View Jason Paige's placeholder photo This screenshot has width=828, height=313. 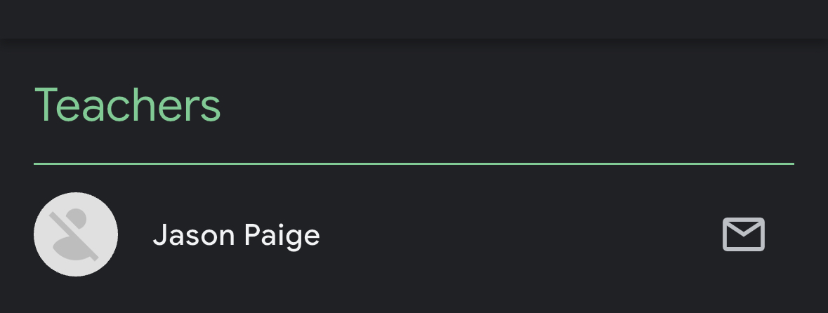click(76, 234)
